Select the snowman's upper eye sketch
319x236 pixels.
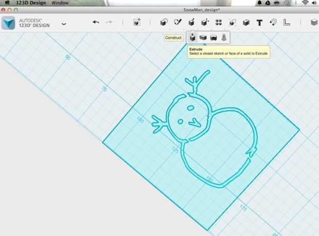coord(190,108)
